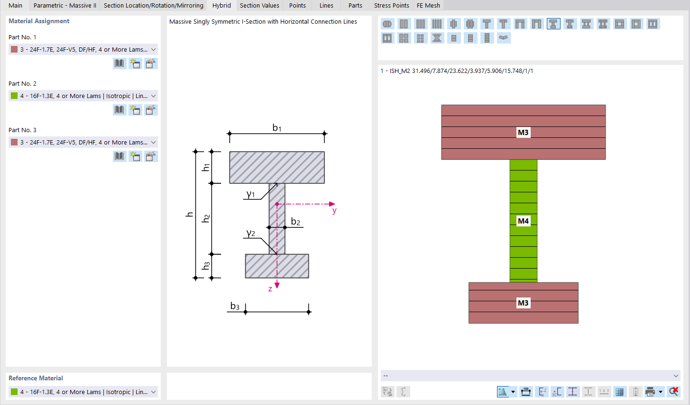Open the FE Mesh tab
The width and height of the screenshot is (690, 405).
[x=428, y=5]
